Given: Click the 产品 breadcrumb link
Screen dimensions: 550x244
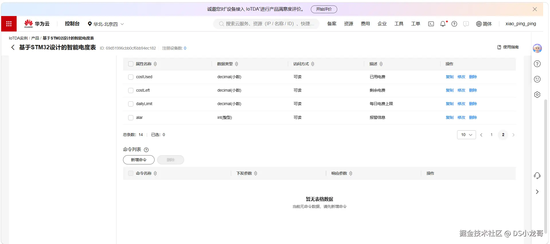Looking at the screenshot, I should point(35,38).
